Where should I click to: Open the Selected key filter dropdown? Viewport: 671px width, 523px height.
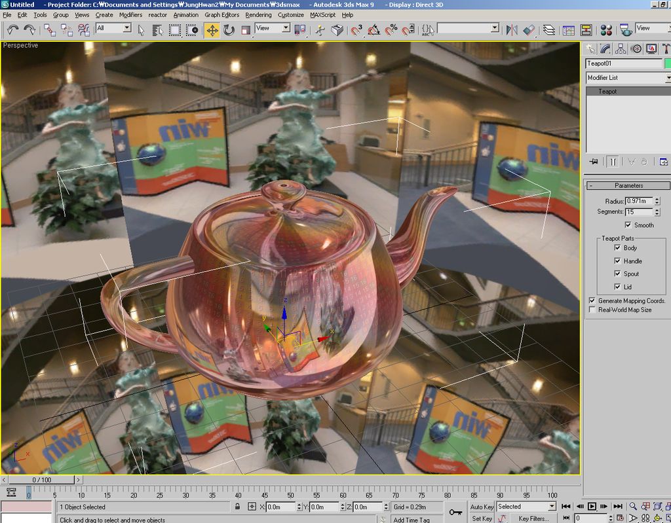[526, 507]
